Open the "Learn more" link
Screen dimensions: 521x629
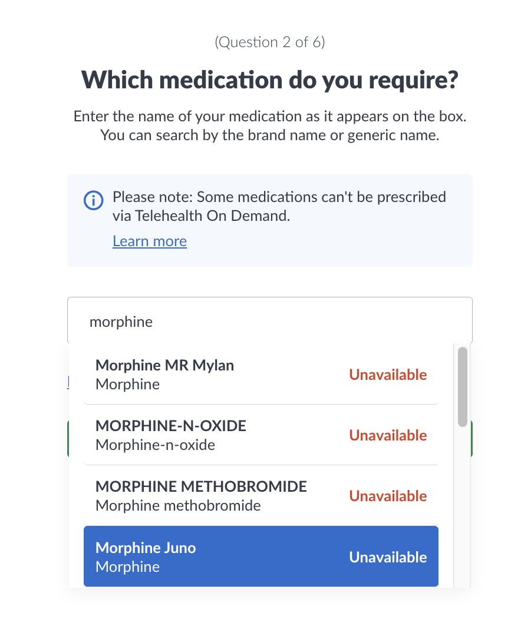[150, 241]
